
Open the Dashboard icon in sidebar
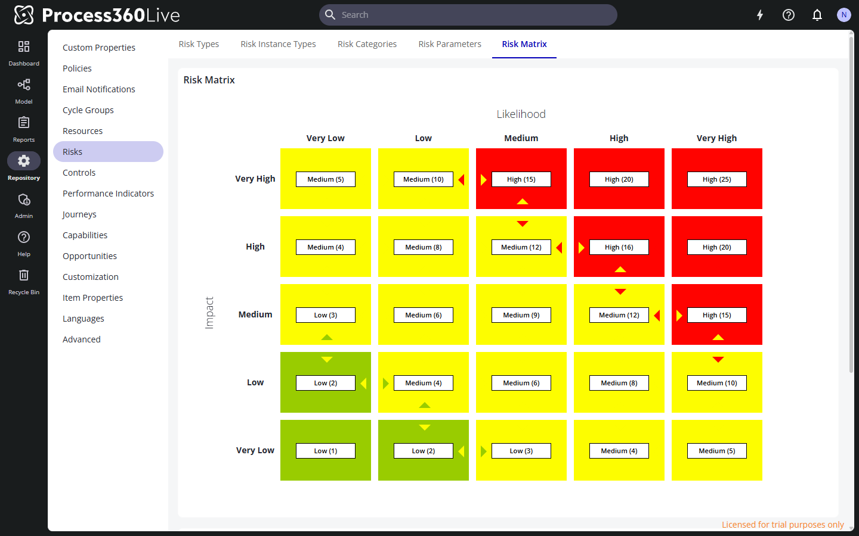[24, 47]
